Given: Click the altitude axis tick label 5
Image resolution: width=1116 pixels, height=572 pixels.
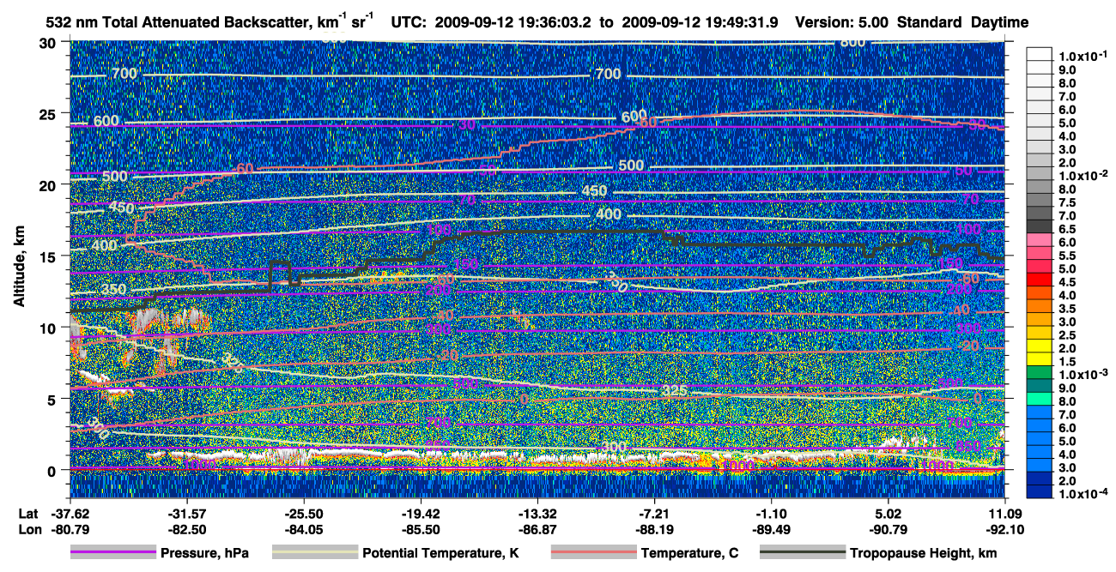Looking at the screenshot, I should pos(53,399).
